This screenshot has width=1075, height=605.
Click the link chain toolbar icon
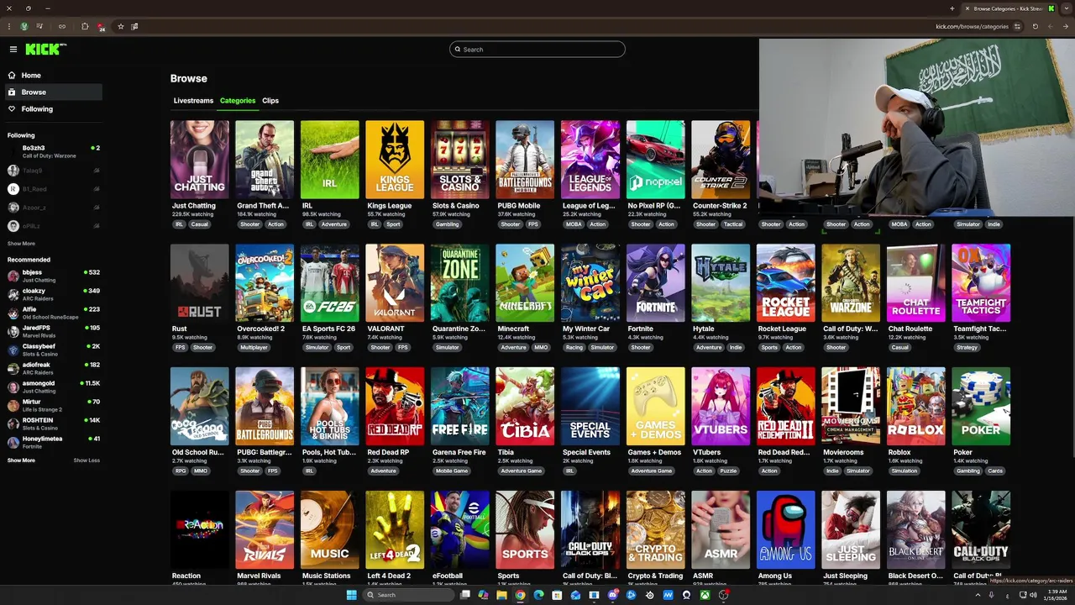point(62,26)
